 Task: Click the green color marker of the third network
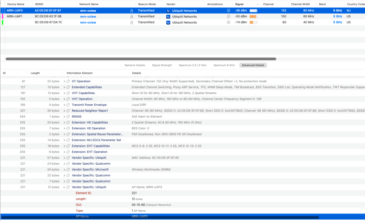tap(3, 22)
